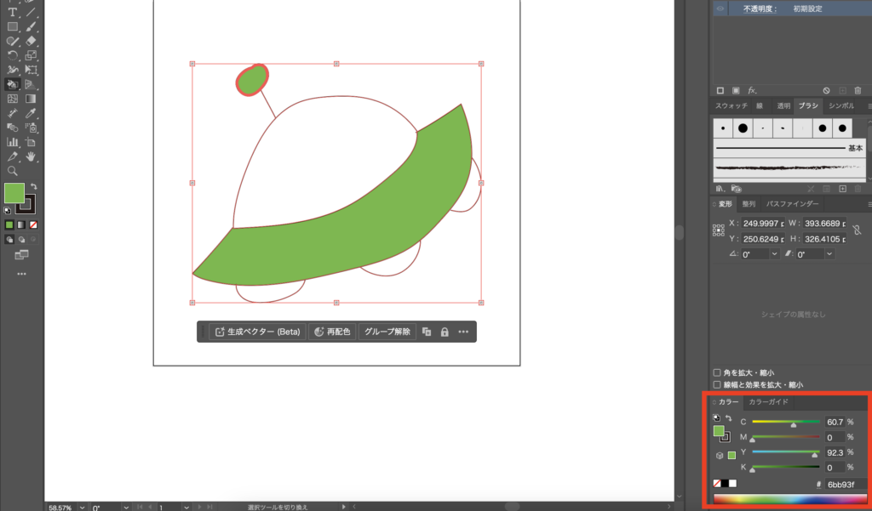This screenshot has height=511, width=872.
Task: Click the グループ解除 button
Action: tap(387, 332)
